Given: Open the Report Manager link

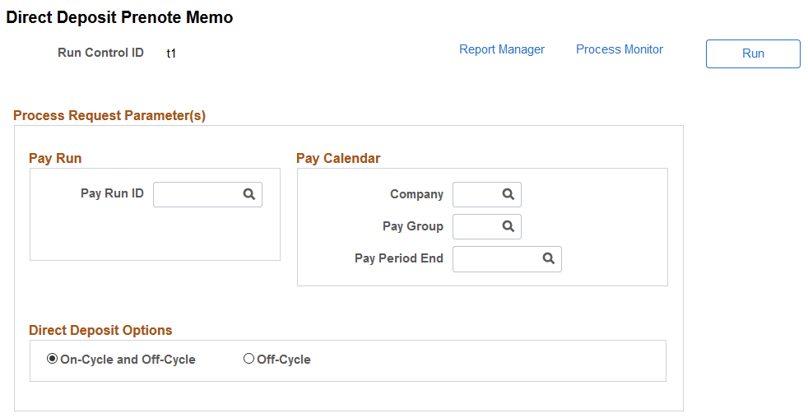Looking at the screenshot, I should [502, 49].
